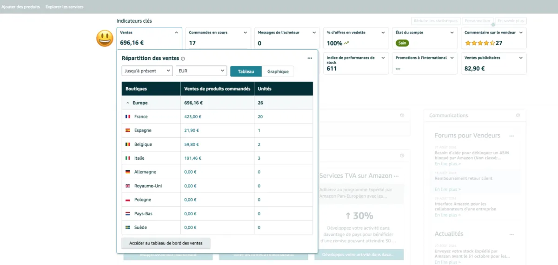This screenshot has width=558, height=265.
Task: Open En lire plus under Besoin d'aide post
Action: [448, 164]
